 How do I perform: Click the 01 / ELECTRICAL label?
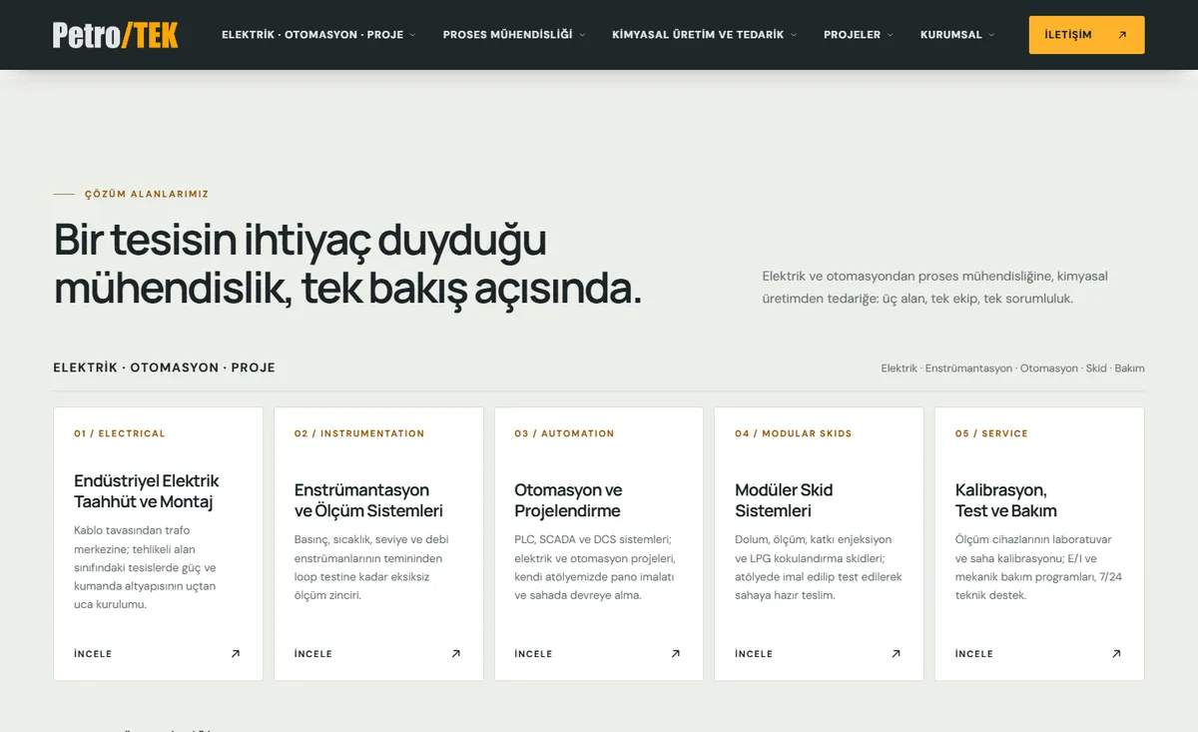pos(120,433)
